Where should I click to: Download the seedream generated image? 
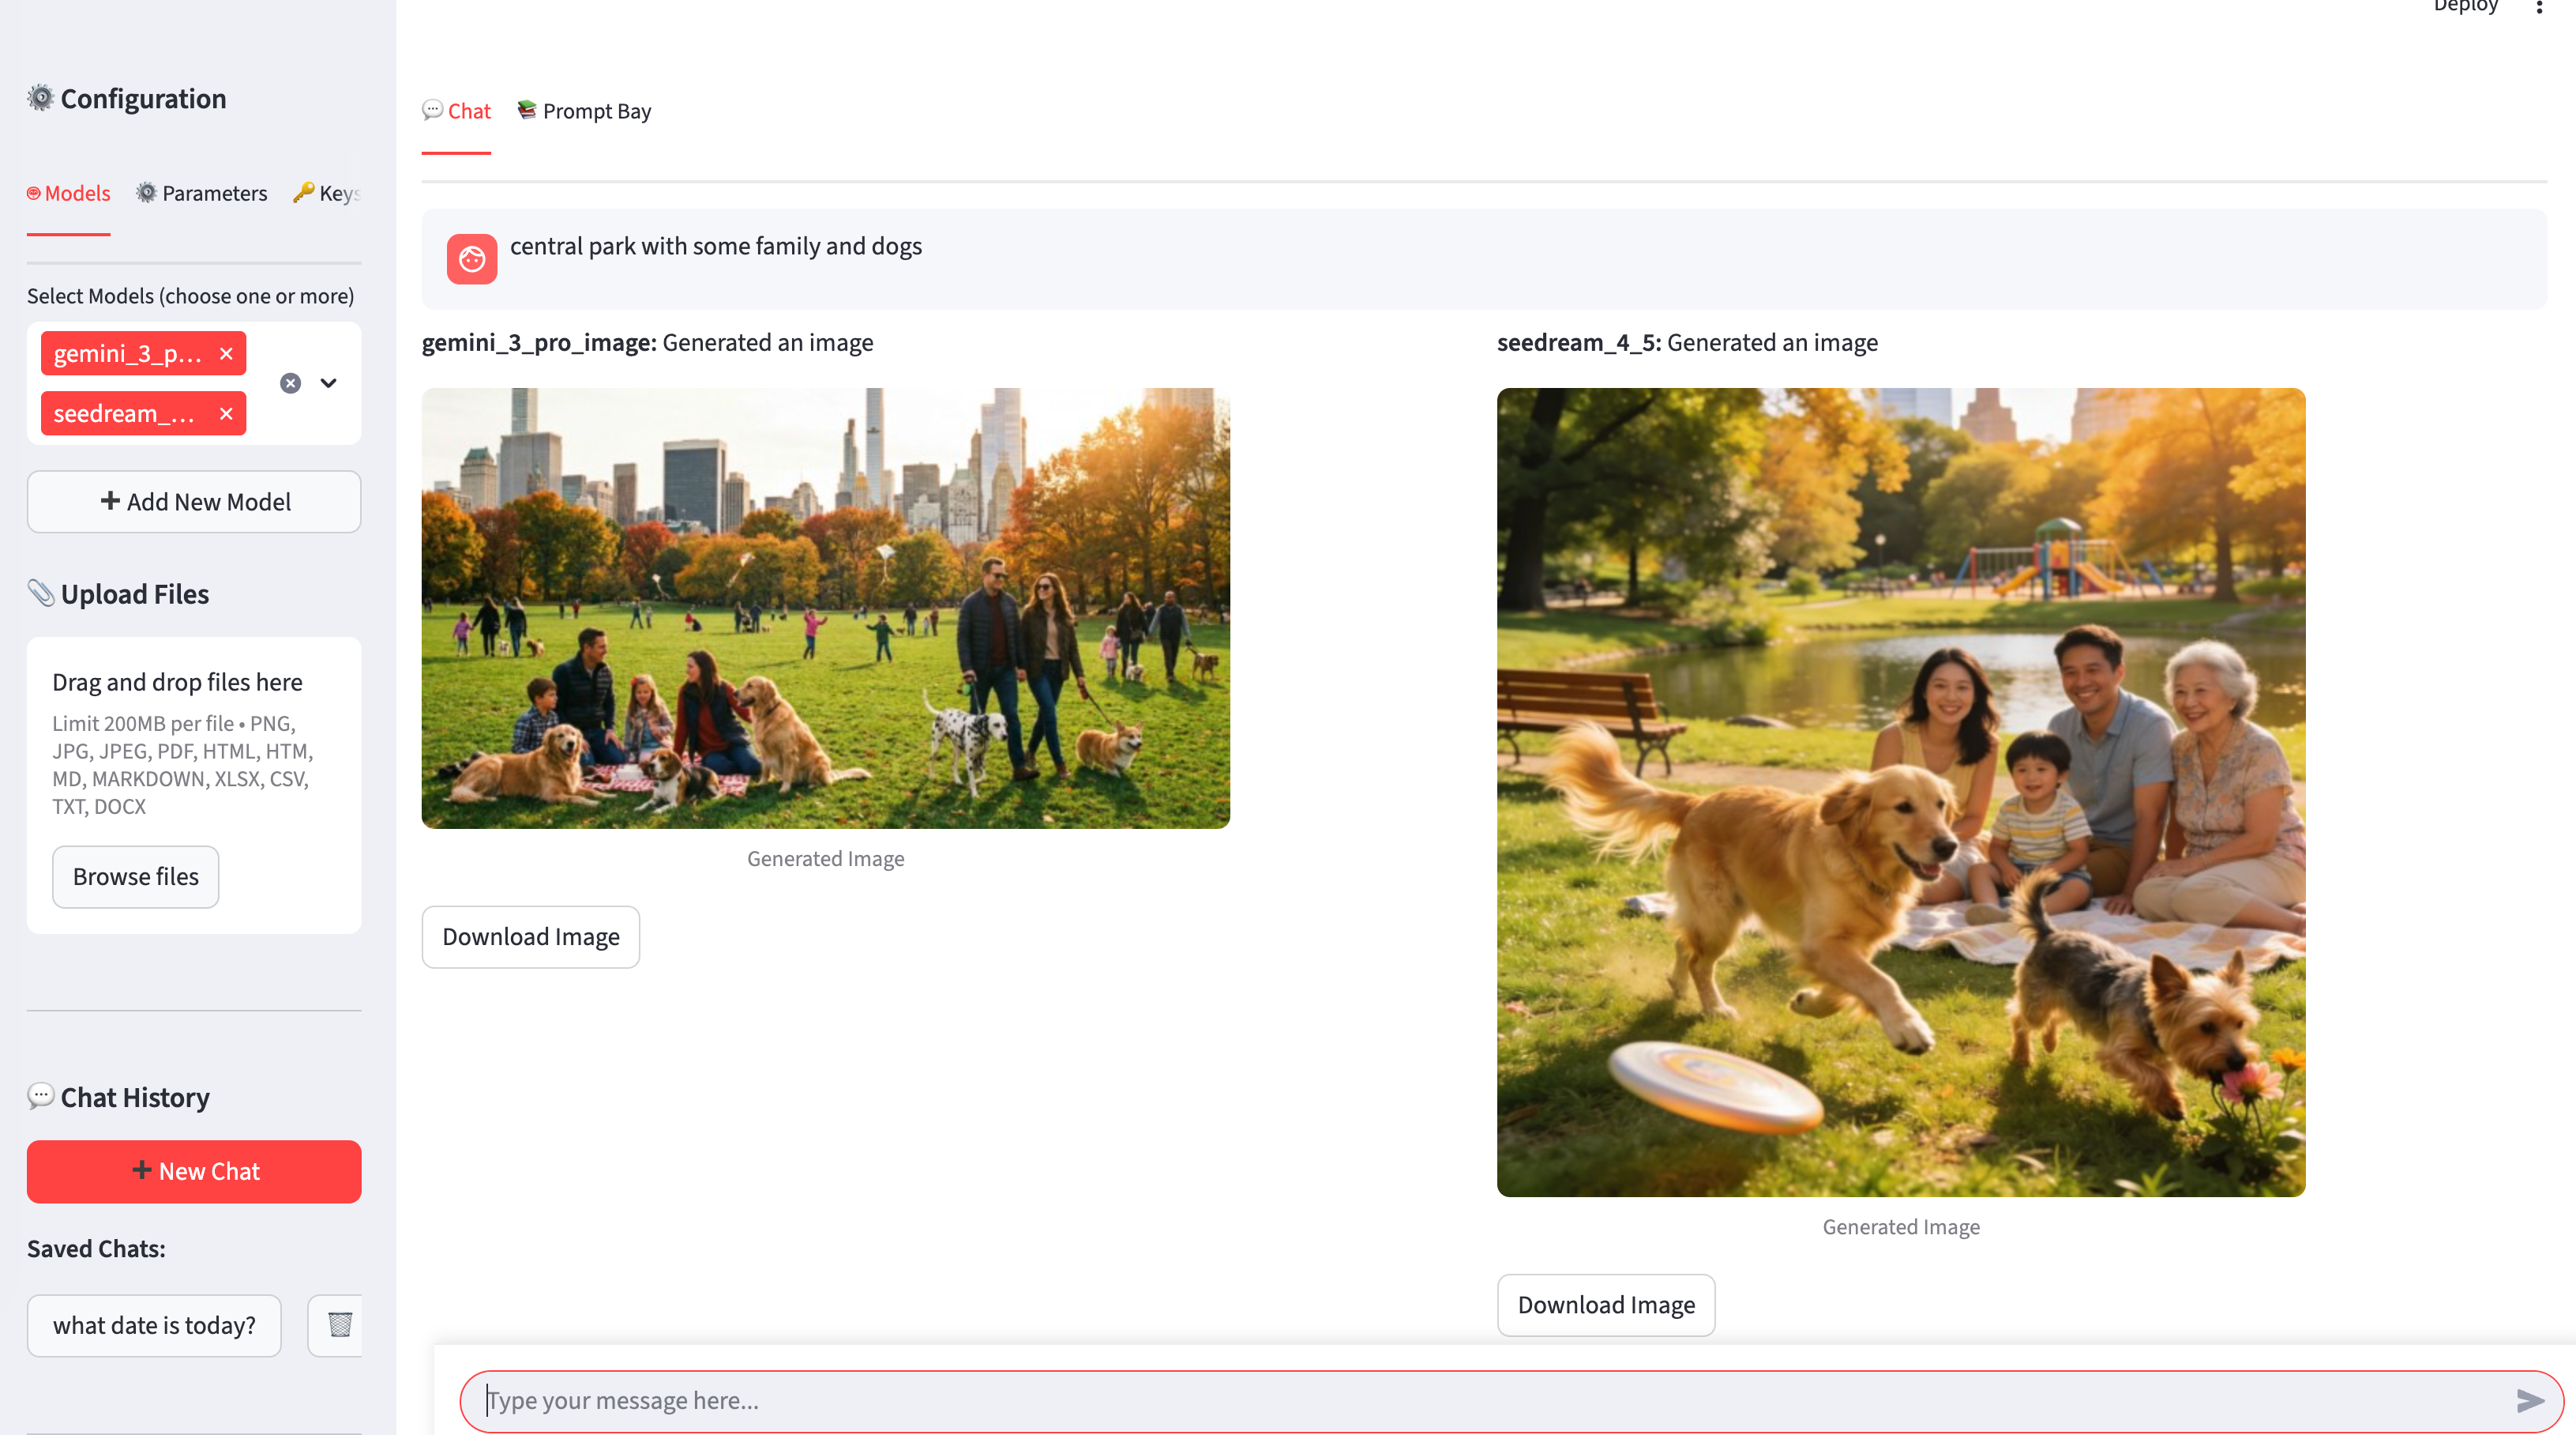pos(1605,1305)
